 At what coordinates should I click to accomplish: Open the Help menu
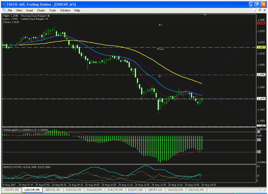[77, 10]
